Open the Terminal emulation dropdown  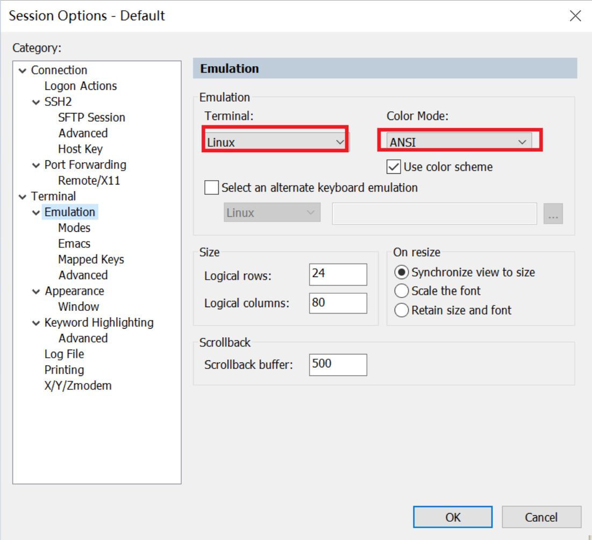tap(275, 143)
